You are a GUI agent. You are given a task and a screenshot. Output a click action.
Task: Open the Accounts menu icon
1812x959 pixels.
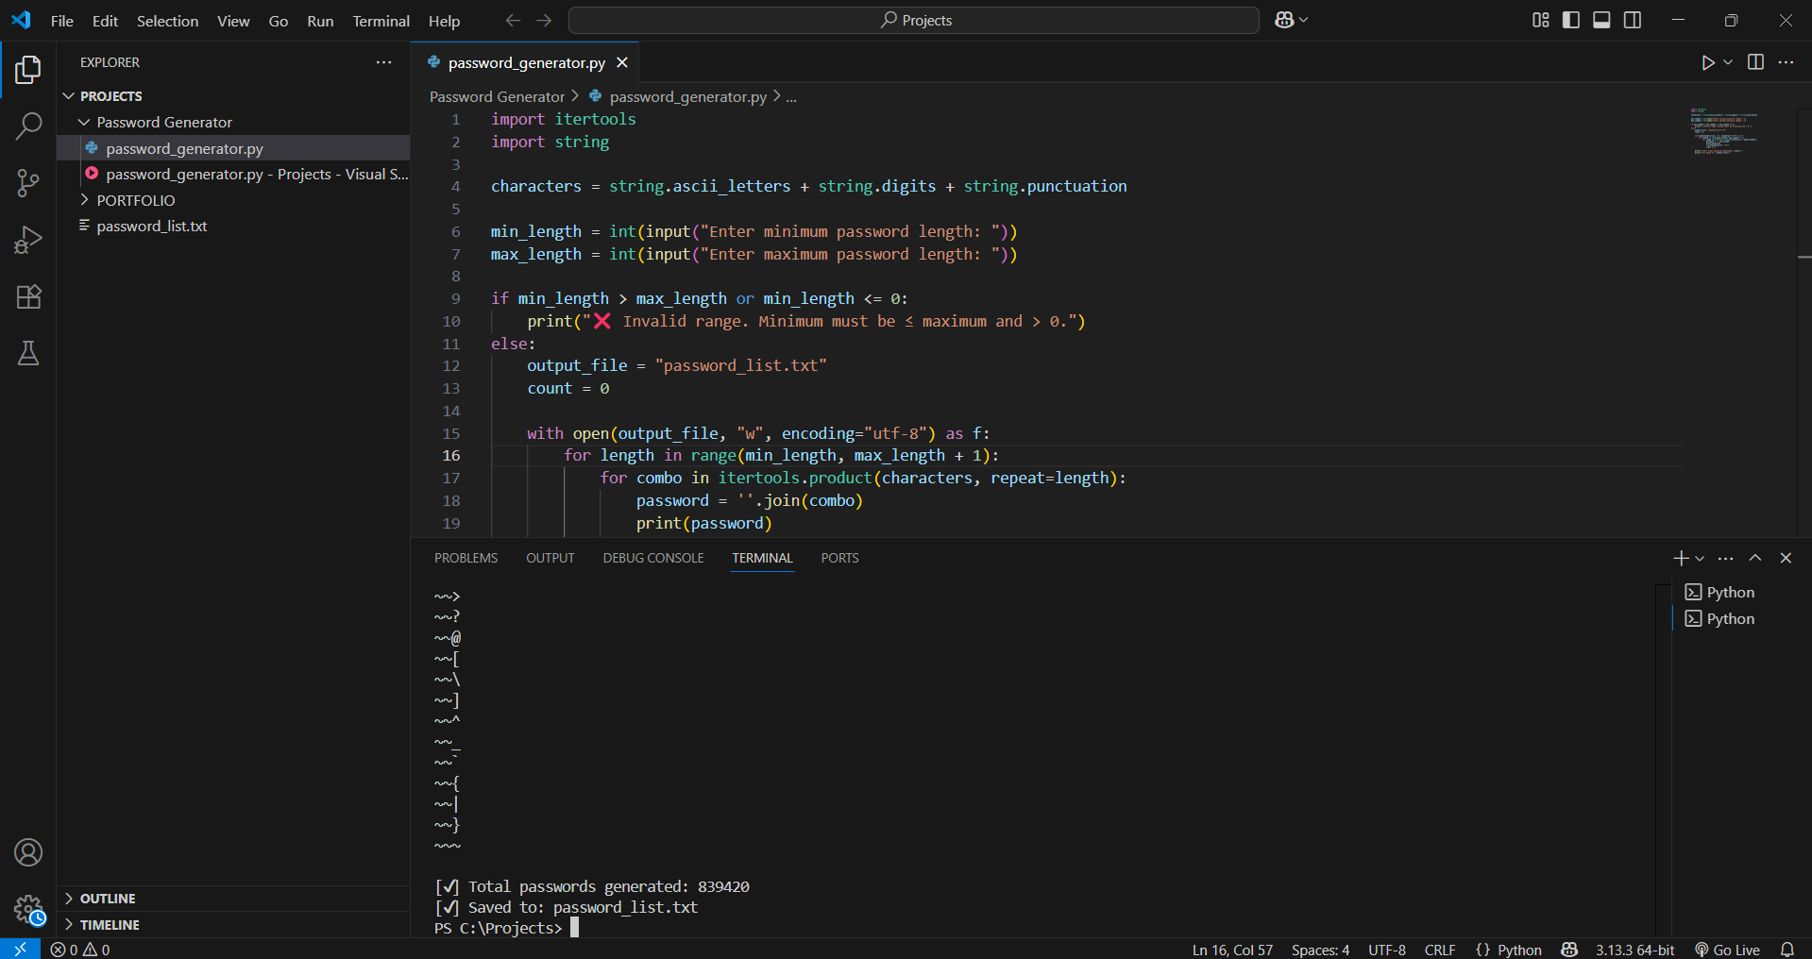point(28,852)
